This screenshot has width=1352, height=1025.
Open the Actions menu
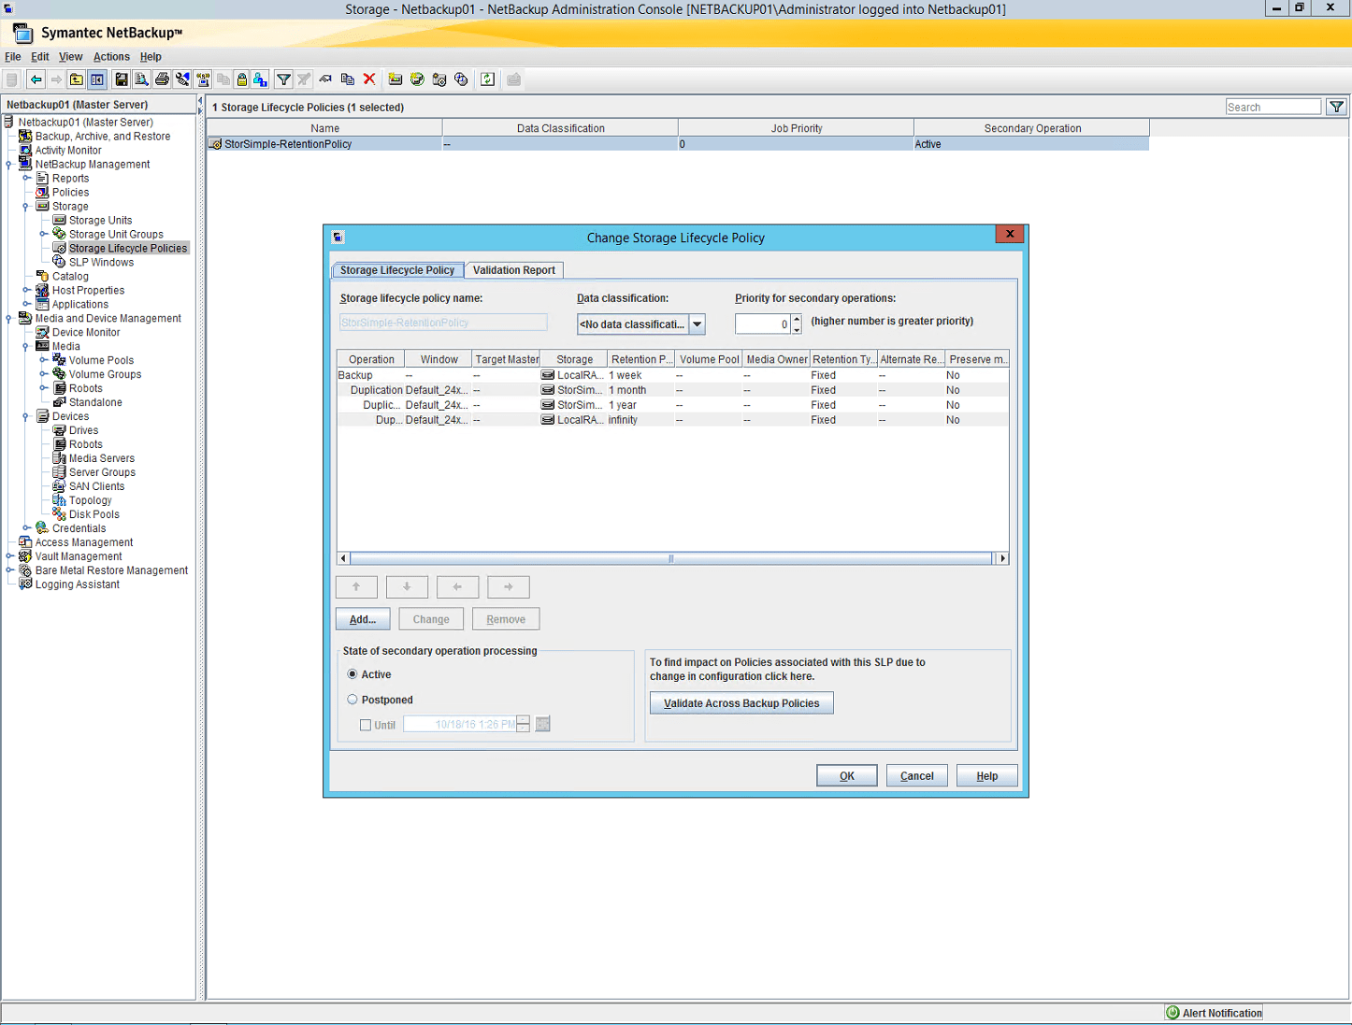[110, 56]
